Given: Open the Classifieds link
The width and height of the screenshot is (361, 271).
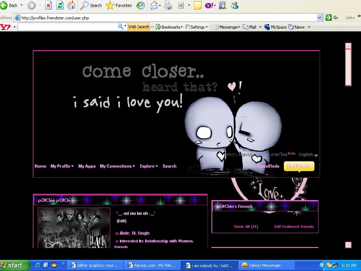Looking at the screenshot, I should click(x=268, y=166).
